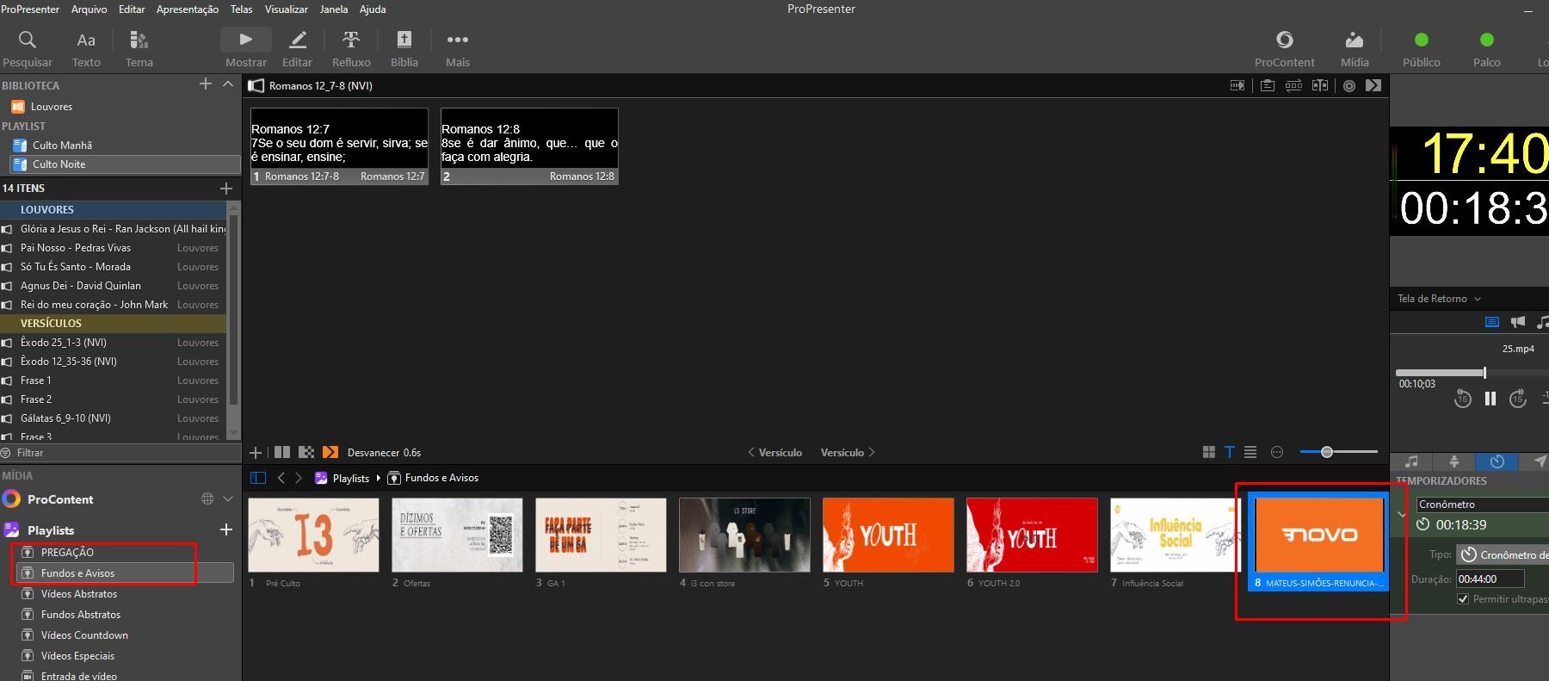Open the ProContent browser
Viewport: 1549px width, 681px height.
coord(1285,49)
